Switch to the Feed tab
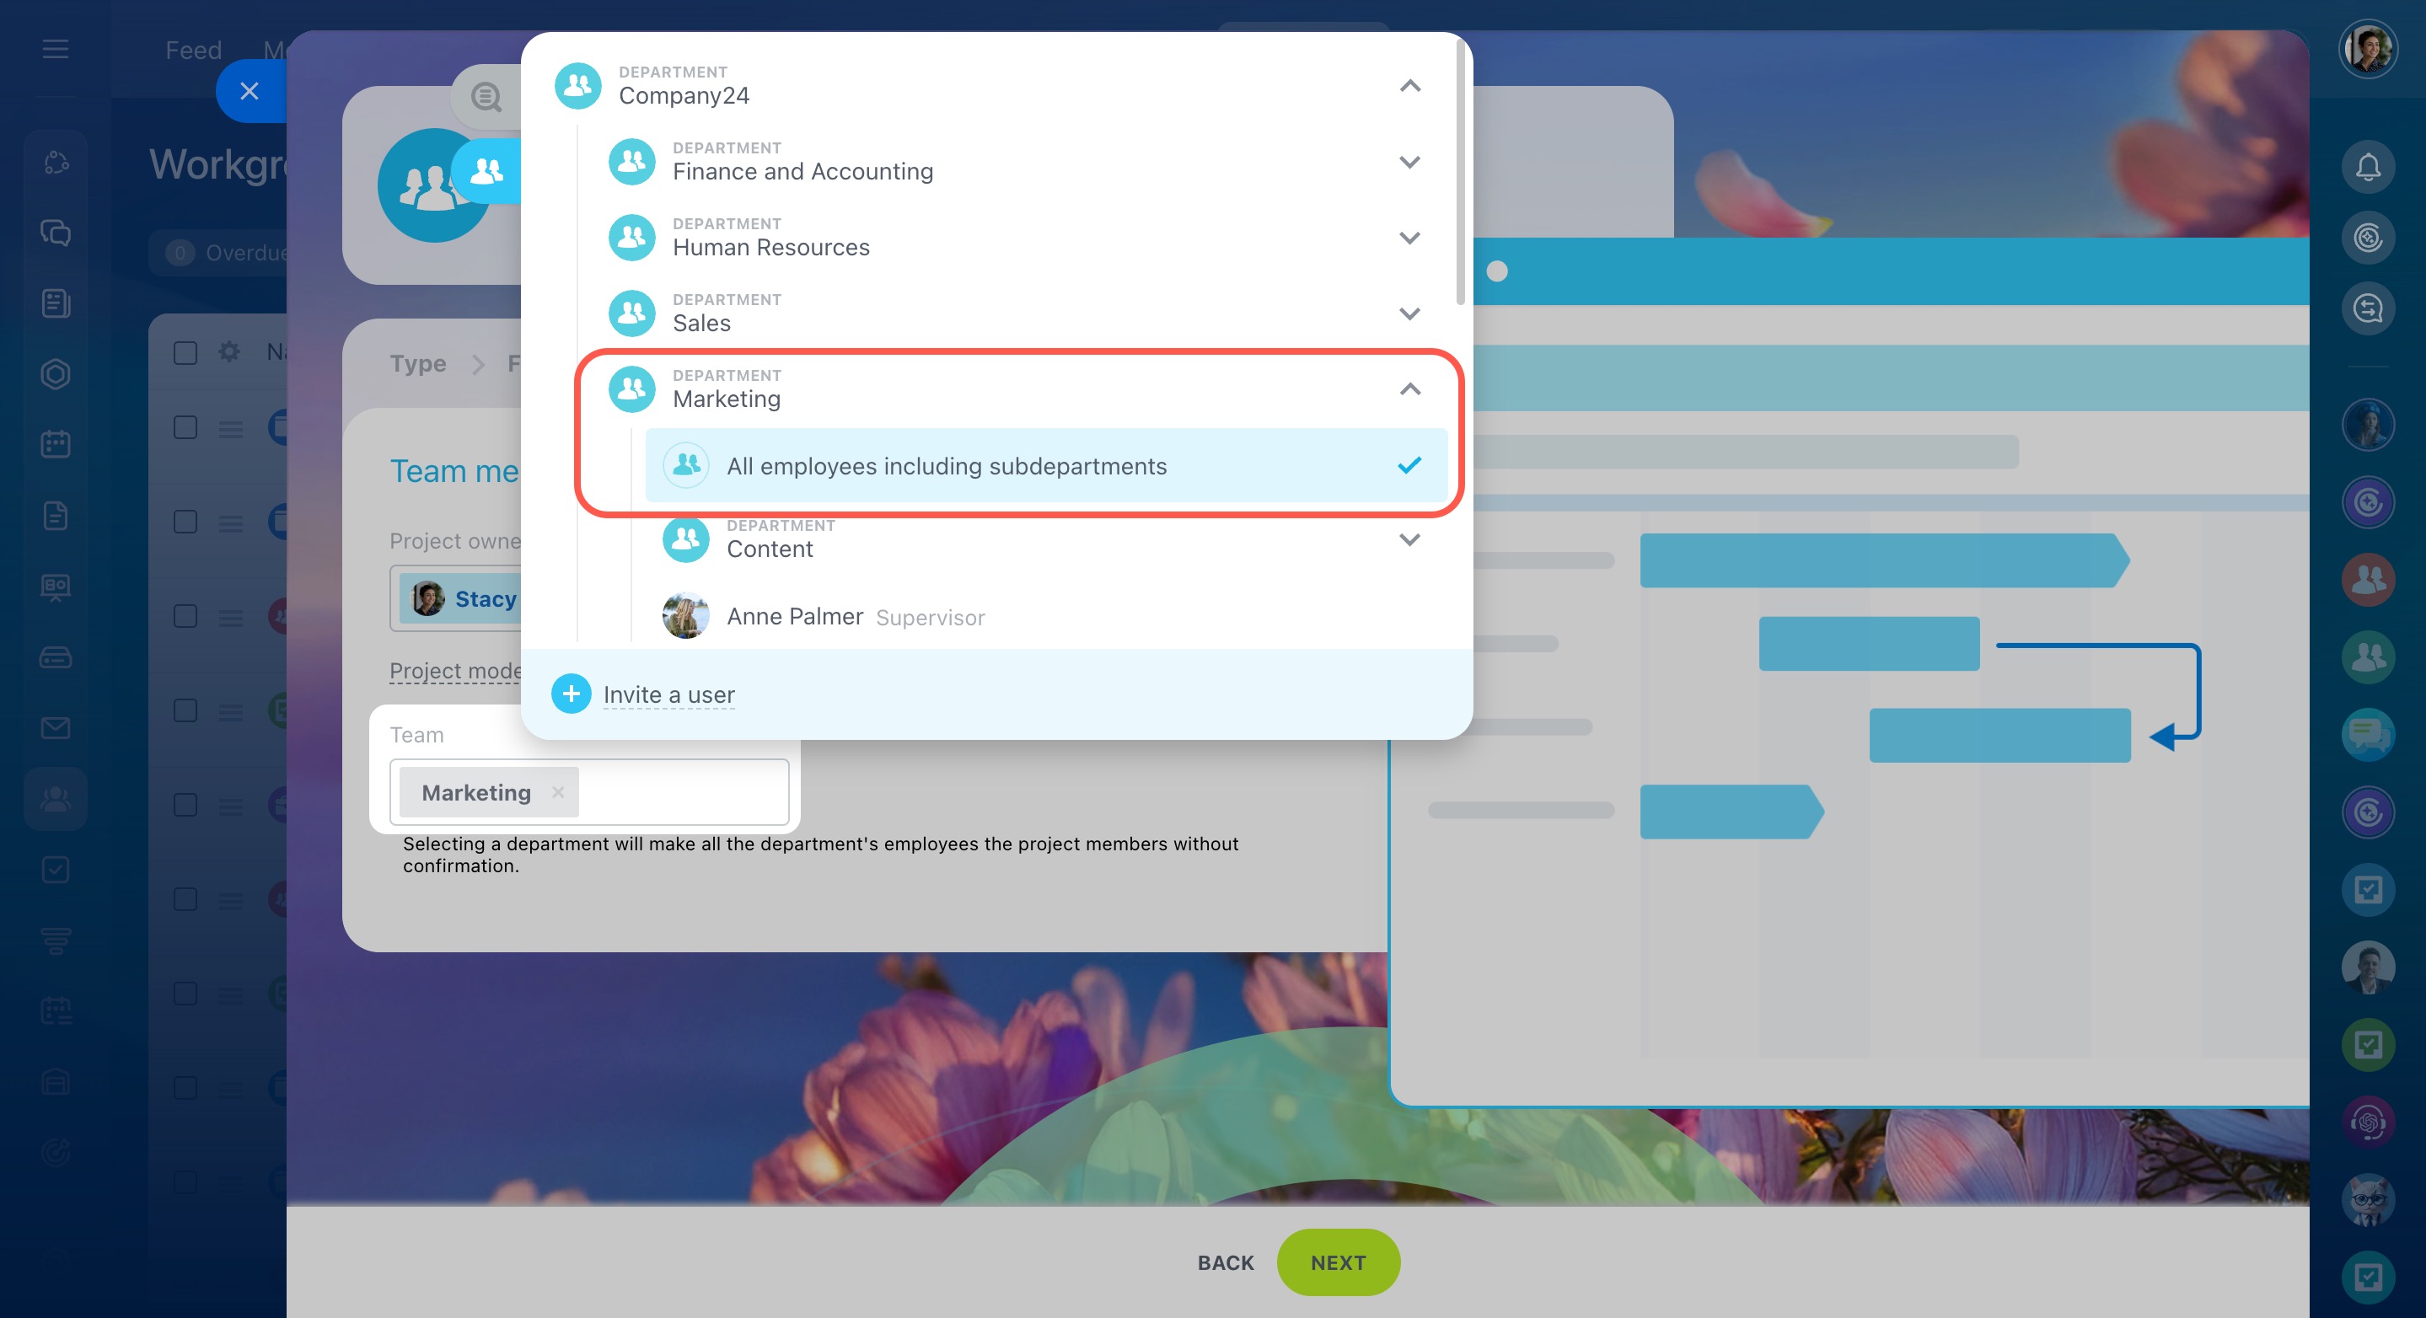The height and width of the screenshot is (1318, 2426). [x=193, y=50]
